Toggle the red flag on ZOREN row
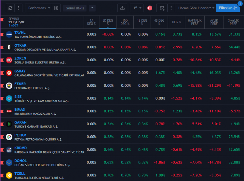Screen dimensions: 244x181 [x=2, y=60]
